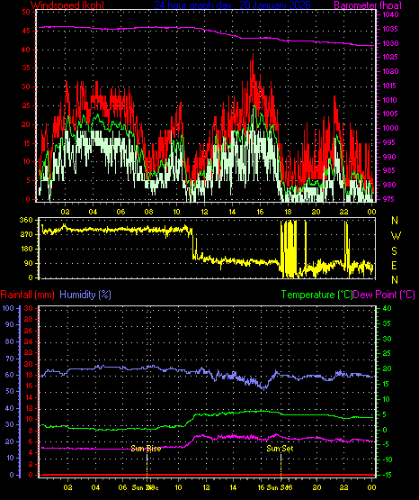
Task: Select the 50 value on the humidity axis
Action: coord(10,392)
